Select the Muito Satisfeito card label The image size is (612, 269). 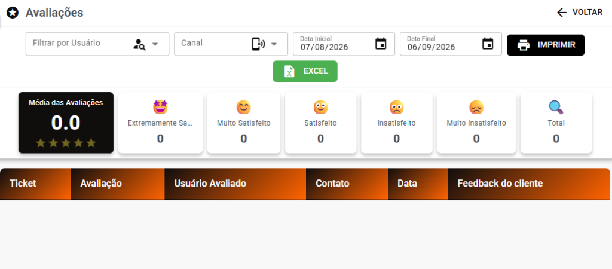pyautogui.click(x=244, y=123)
